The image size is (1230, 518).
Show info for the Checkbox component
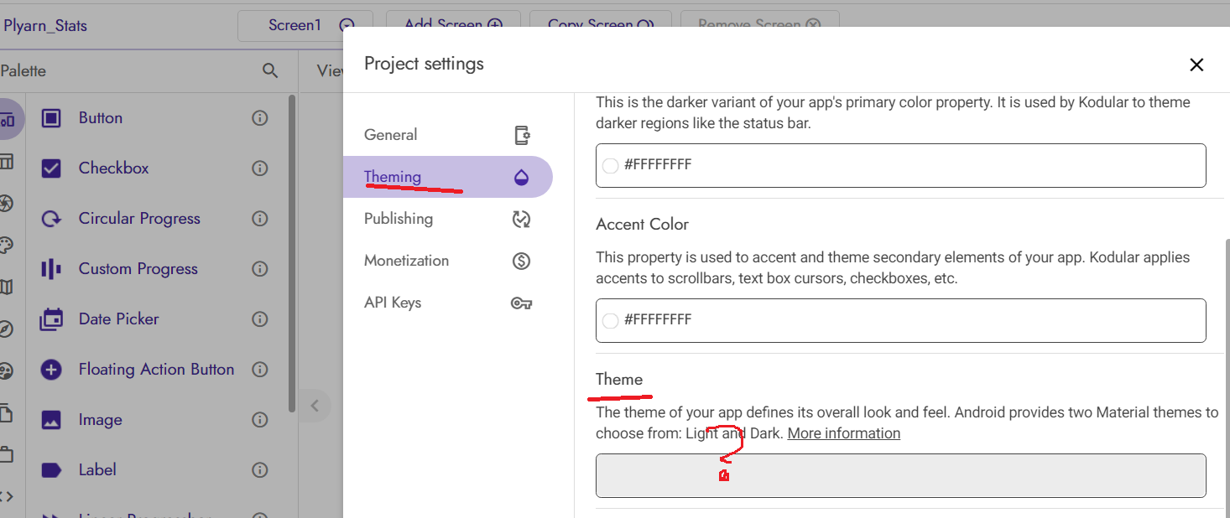260,168
